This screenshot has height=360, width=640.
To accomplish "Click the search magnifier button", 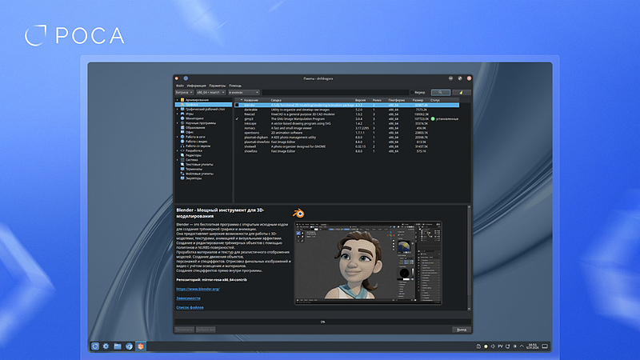I will (x=441, y=93).
